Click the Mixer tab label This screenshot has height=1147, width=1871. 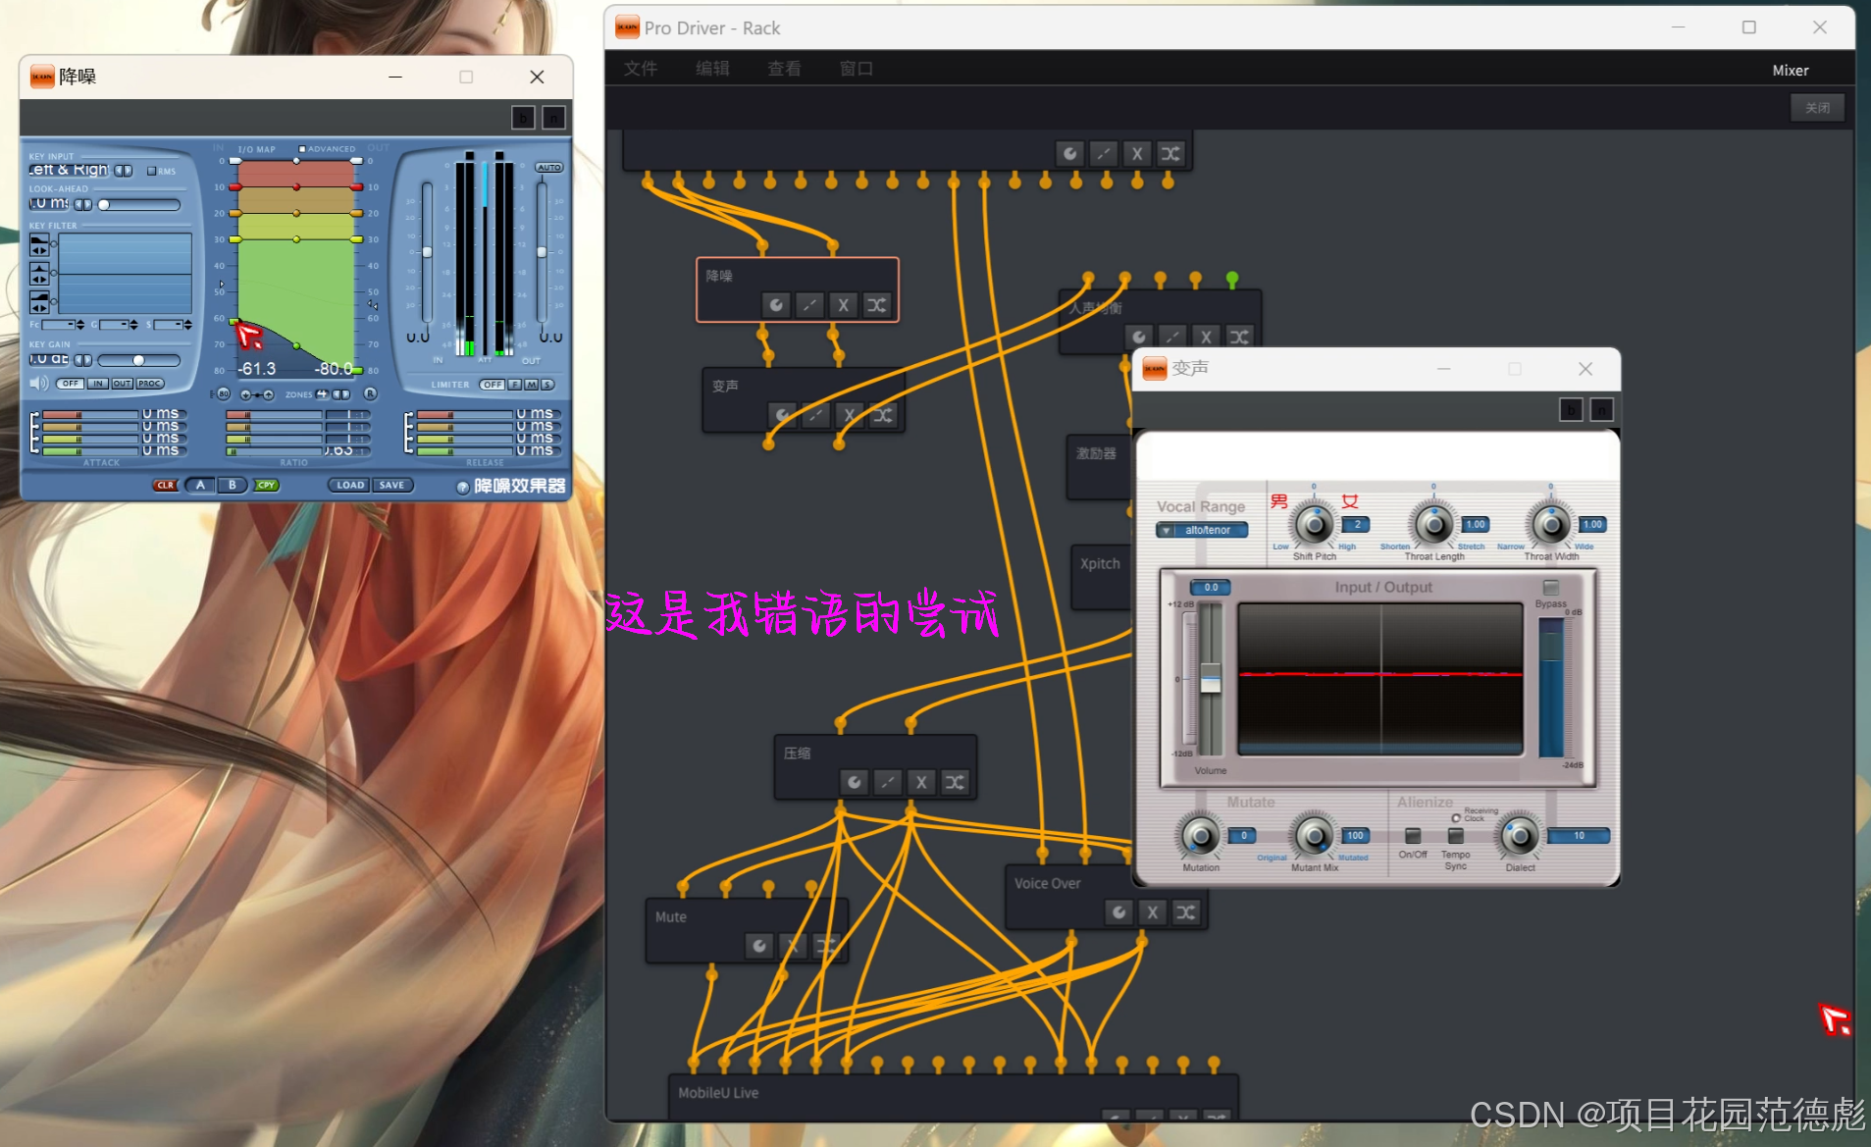pyautogui.click(x=1791, y=71)
